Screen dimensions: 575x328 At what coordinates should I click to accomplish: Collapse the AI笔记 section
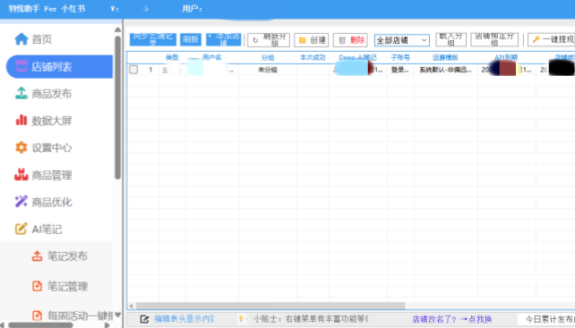click(39, 229)
